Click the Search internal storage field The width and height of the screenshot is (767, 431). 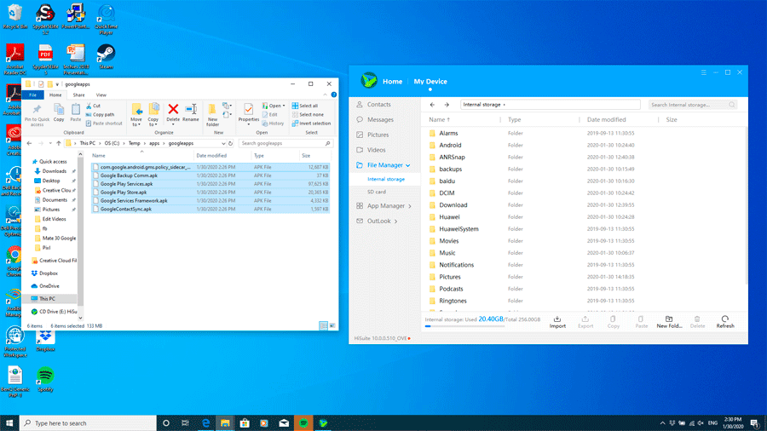tap(693, 105)
